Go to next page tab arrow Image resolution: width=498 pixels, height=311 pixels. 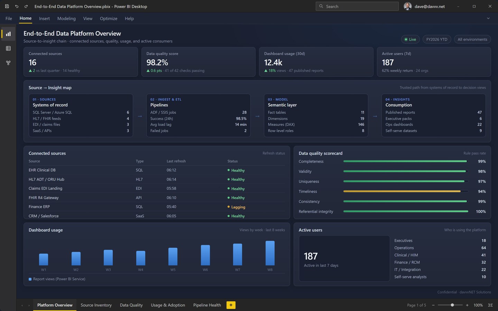(29, 305)
